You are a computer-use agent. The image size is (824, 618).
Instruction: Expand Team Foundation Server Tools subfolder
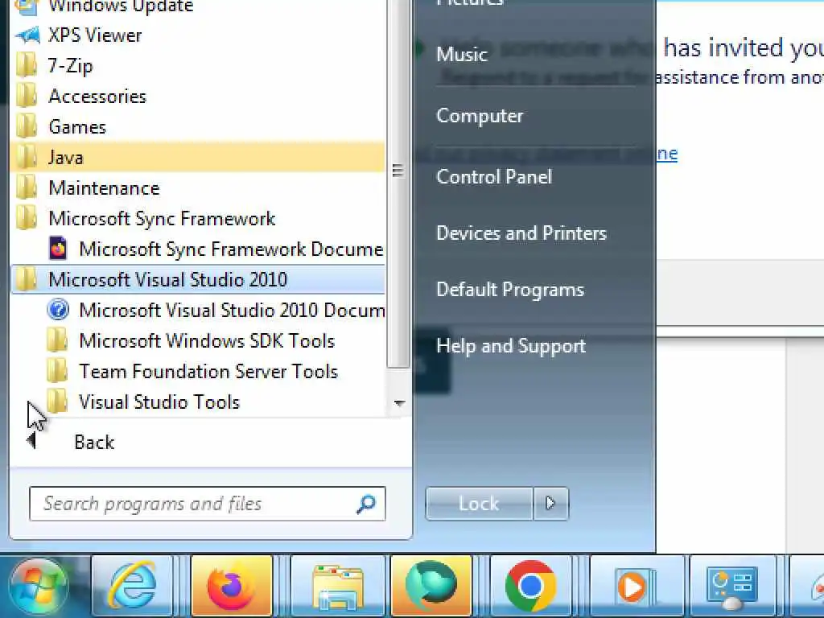(198, 370)
